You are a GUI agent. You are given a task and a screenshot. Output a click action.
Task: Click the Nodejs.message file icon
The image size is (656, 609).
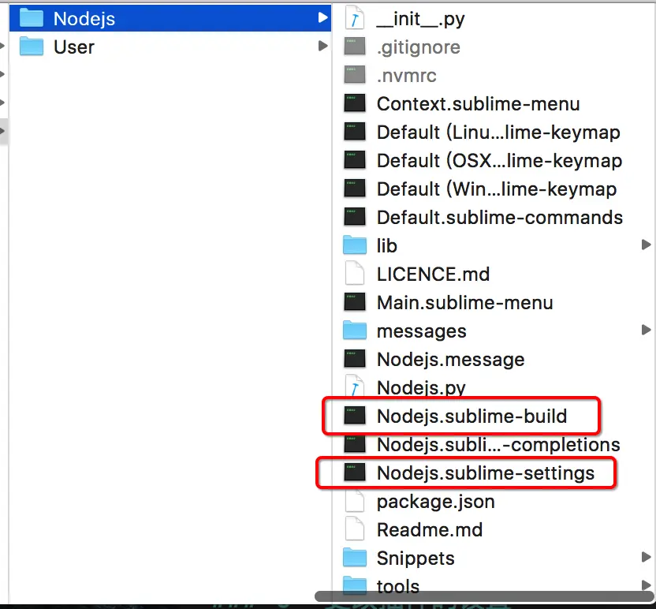(x=354, y=359)
